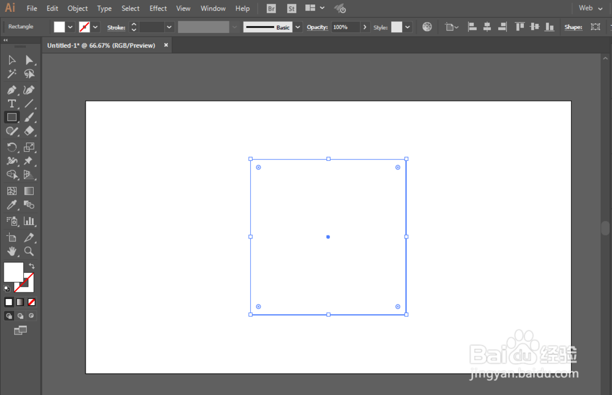Open the control bar Fill swatch dropdown
612x395 pixels.
click(70, 28)
